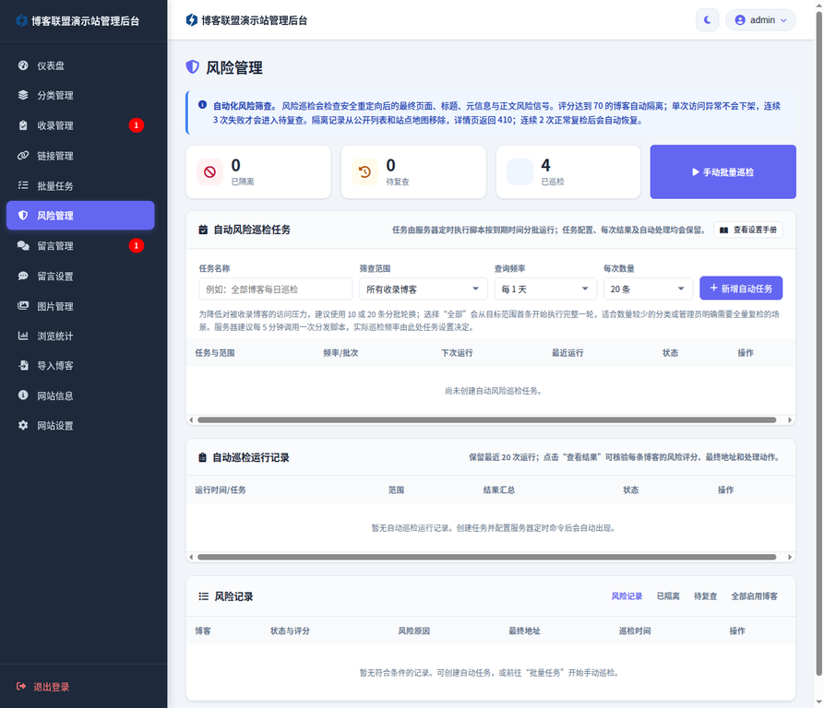This screenshot has height=708, width=824.
Task: Click the red badge beside 留言管理
Action: pos(137,245)
